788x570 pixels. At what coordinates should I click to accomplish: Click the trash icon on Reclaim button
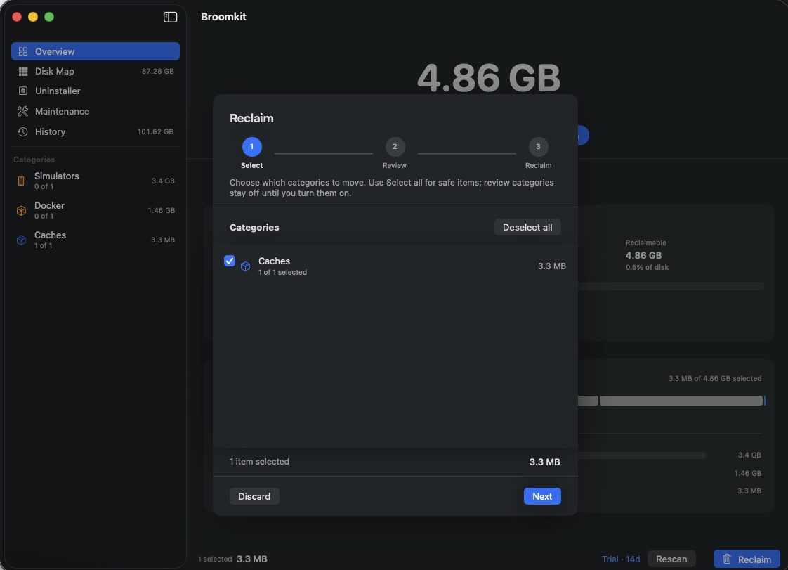(x=727, y=559)
